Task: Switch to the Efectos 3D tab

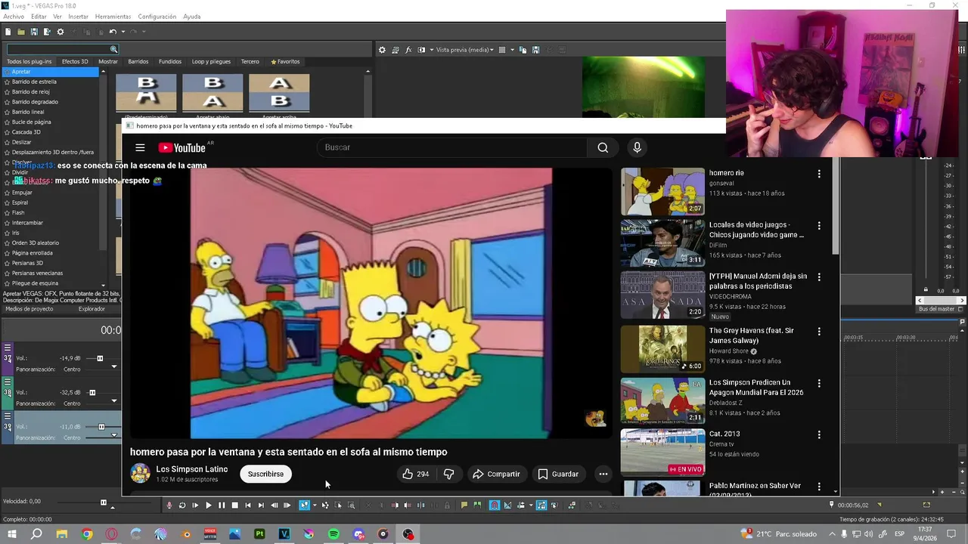Action: (x=75, y=61)
